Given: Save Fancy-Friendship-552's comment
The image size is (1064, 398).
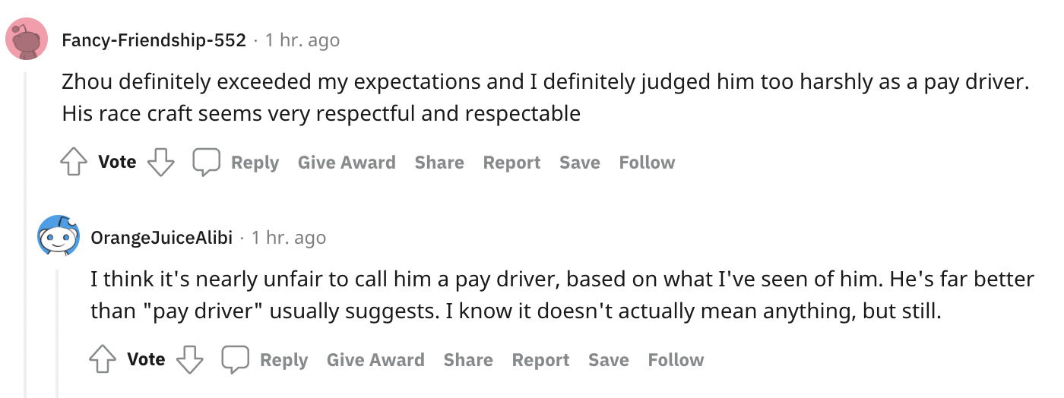Looking at the screenshot, I should point(579,163).
